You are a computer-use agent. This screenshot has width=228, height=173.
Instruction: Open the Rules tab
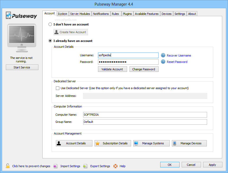click(115, 14)
